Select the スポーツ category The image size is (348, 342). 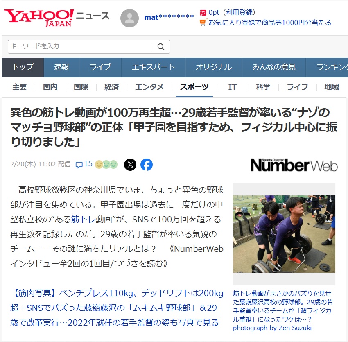(x=194, y=87)
